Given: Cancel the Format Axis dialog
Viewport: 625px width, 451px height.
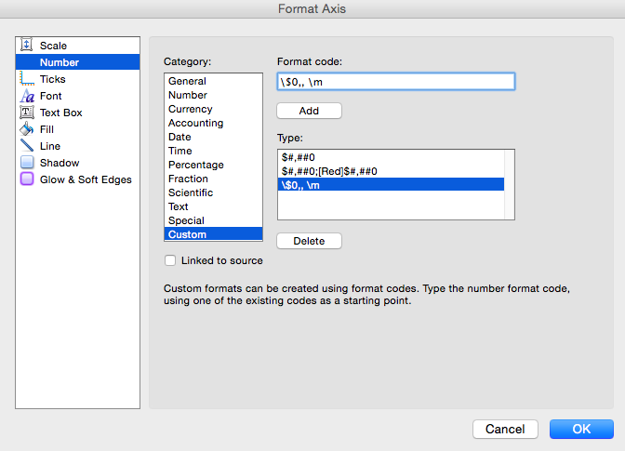Looking at the screenshot, I should point(505,429).
